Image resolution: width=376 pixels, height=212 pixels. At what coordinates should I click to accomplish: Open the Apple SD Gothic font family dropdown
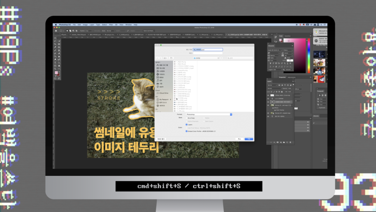pos(275,50)
